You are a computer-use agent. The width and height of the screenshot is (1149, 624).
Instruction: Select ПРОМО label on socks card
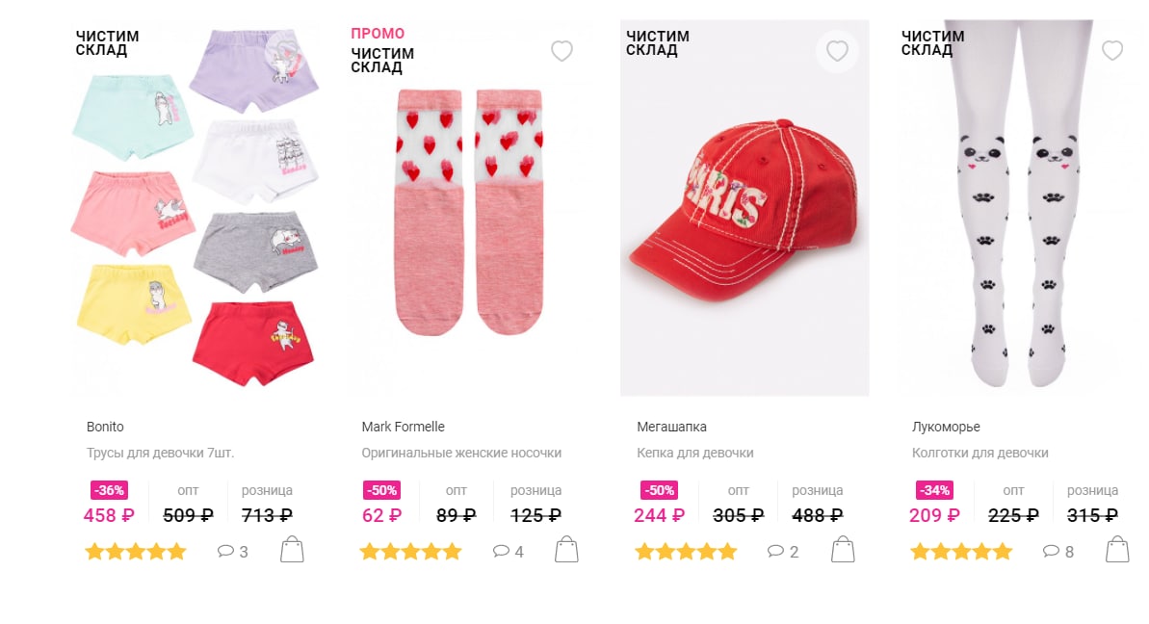click(378, 34)
